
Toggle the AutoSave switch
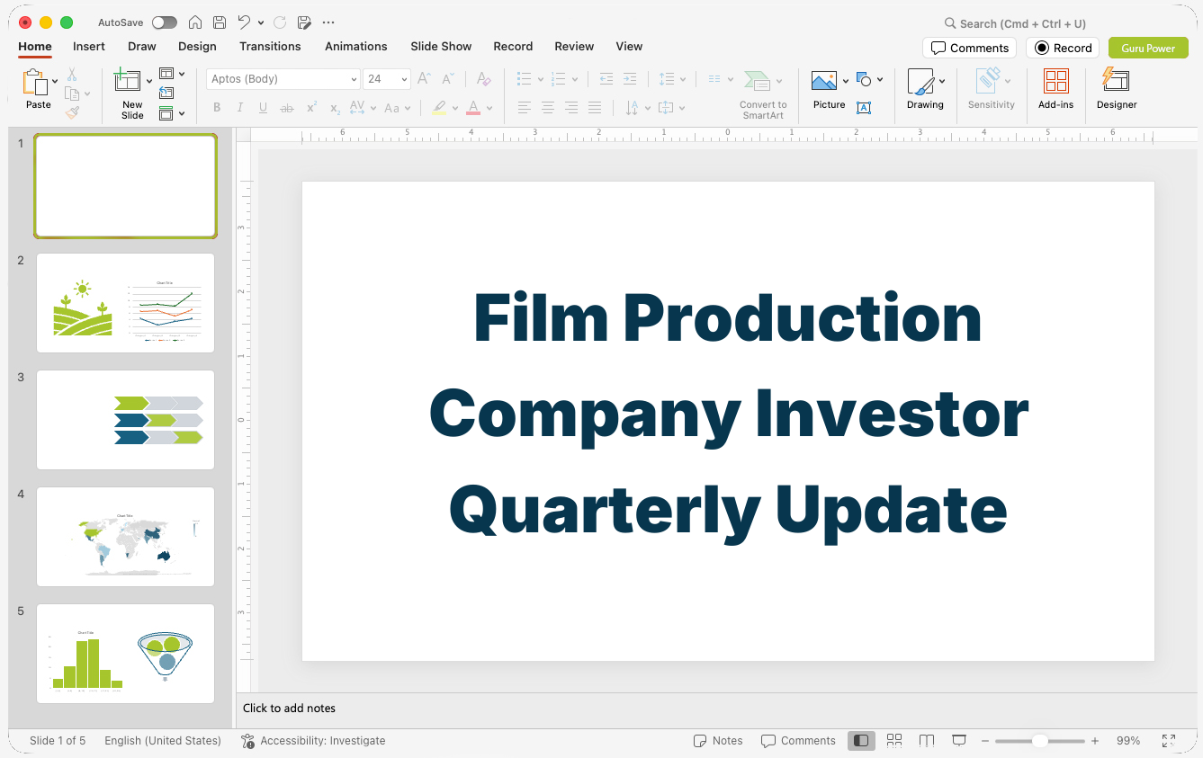[165, 22]
